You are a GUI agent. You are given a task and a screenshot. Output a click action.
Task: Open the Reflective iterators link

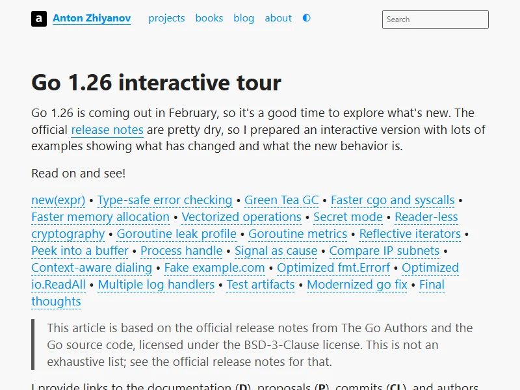click(x=409, y=234)
